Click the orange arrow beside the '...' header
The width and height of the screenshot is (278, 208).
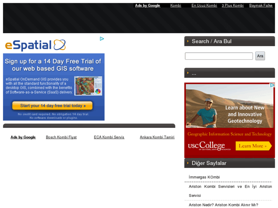pyautogui.click(x=188, y=73)
